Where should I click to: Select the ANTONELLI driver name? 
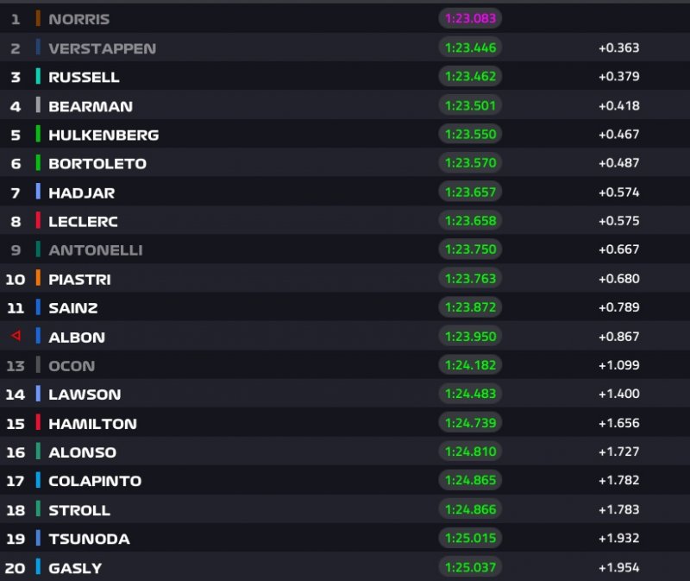tap(95, 249)
